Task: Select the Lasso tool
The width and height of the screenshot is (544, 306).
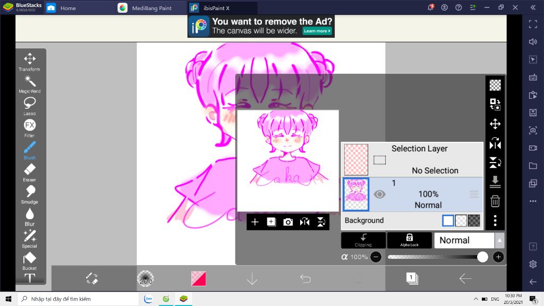Action: click(30, 106)
